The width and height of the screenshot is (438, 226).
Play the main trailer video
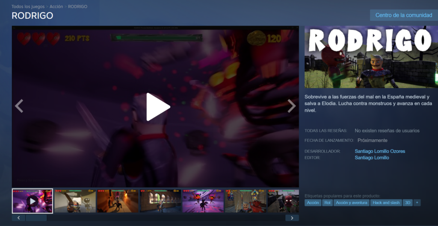(x=158, y=107)
